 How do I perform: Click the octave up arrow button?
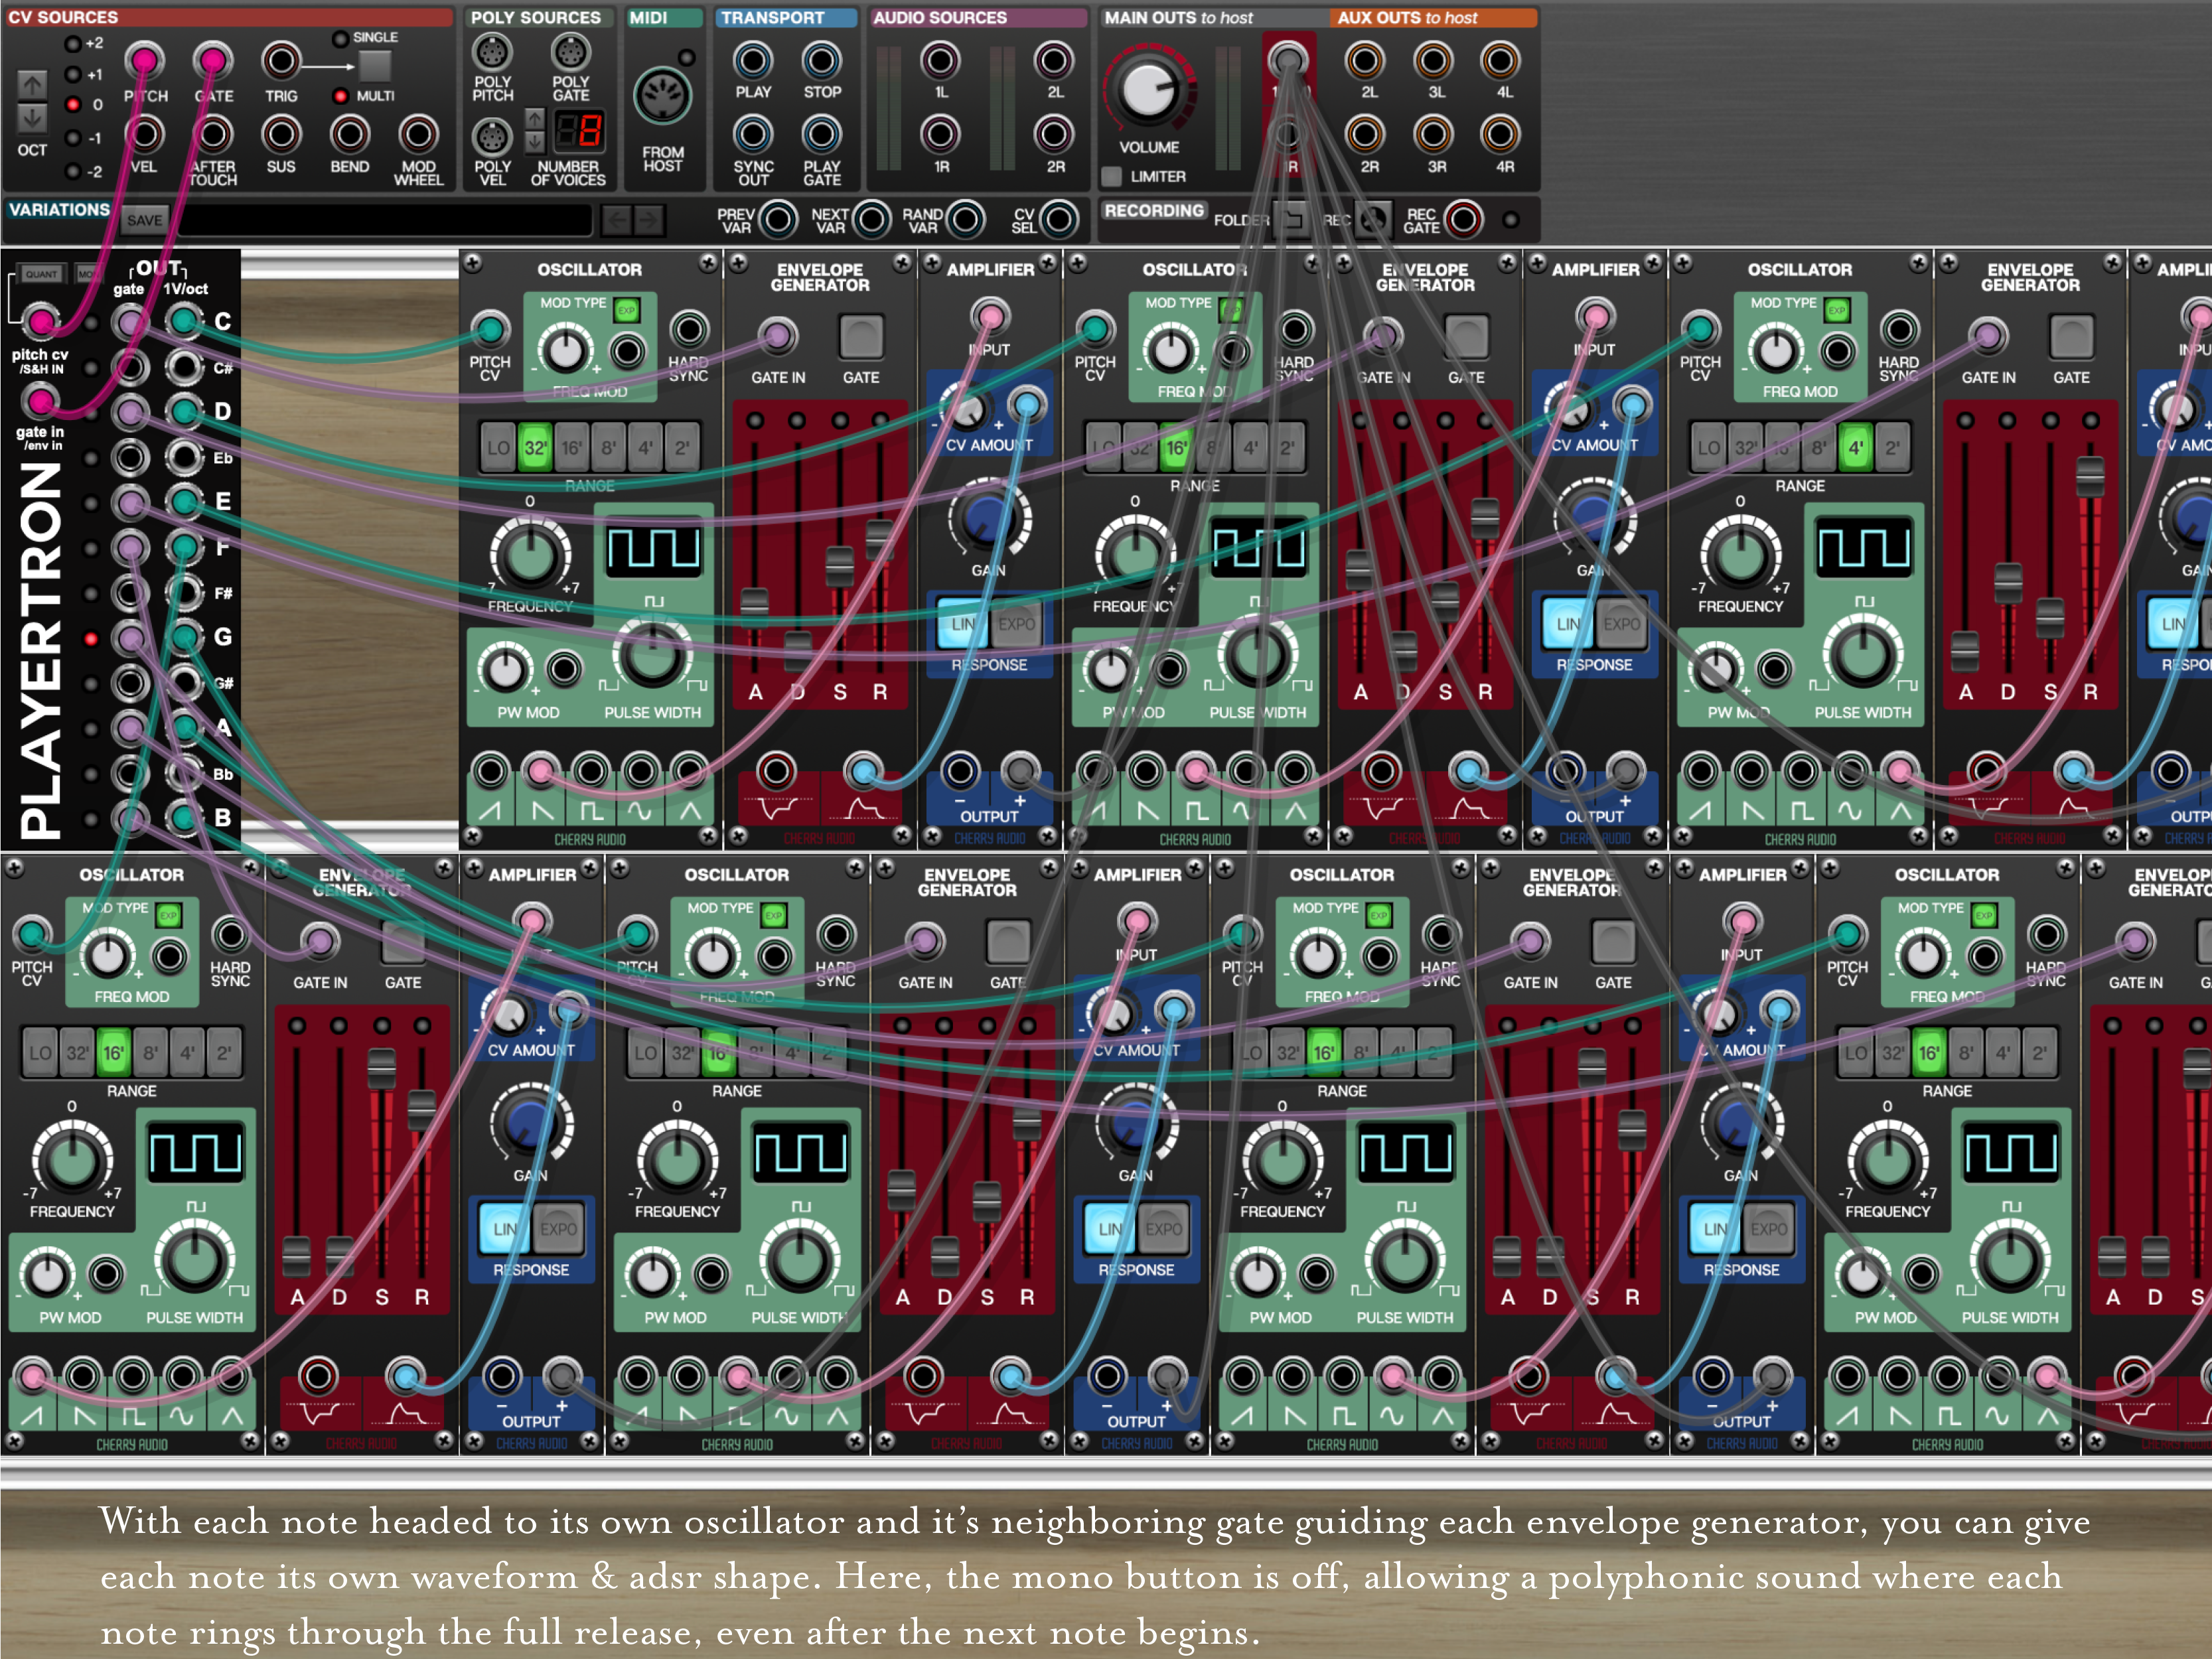32,85
